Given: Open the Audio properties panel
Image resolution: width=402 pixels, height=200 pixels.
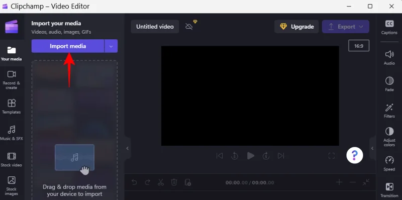Looking at the screenshot, I should click(389, 57).
